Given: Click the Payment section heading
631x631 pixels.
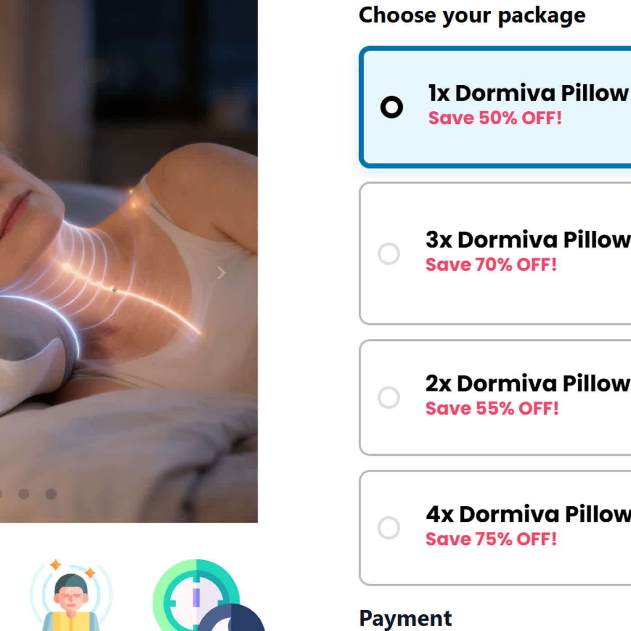Looking at the screenshot, I should point(405,618).
